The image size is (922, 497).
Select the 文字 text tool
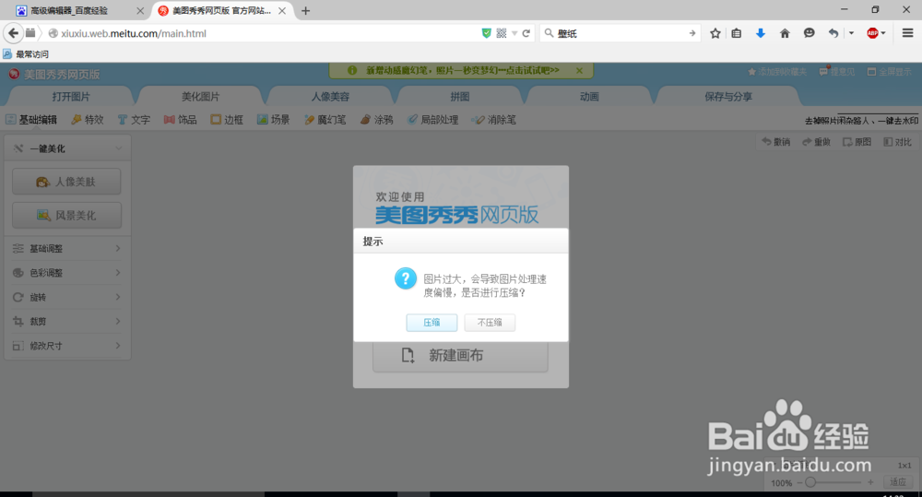coord(134,119)
